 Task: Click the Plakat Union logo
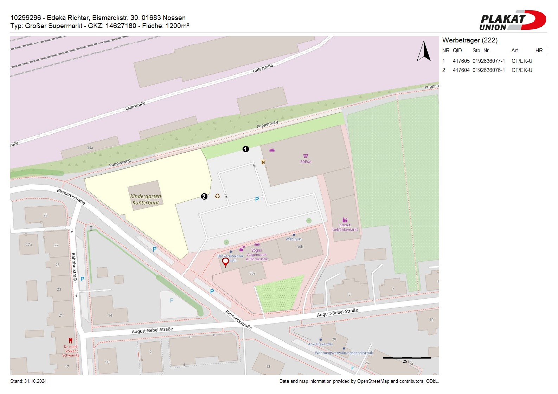[x=512, y=20]
